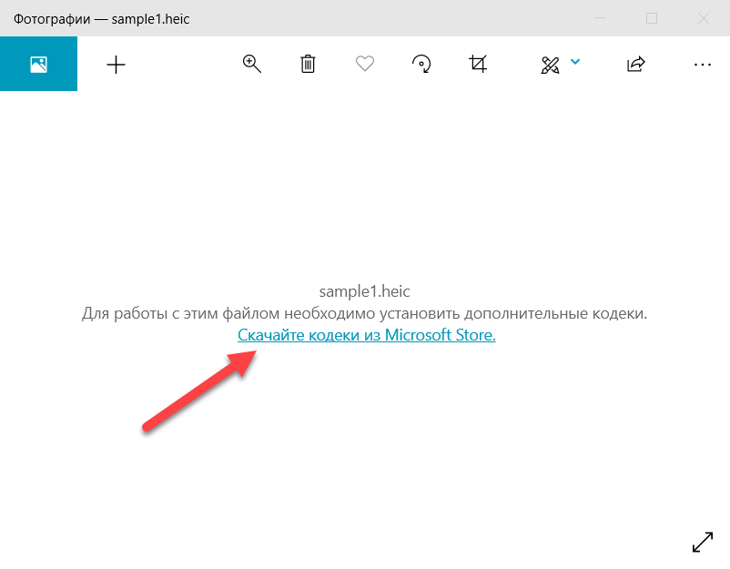Viewport: 730px width, 569px height.
Task: Close the Photos window
Action: [704, 17]
